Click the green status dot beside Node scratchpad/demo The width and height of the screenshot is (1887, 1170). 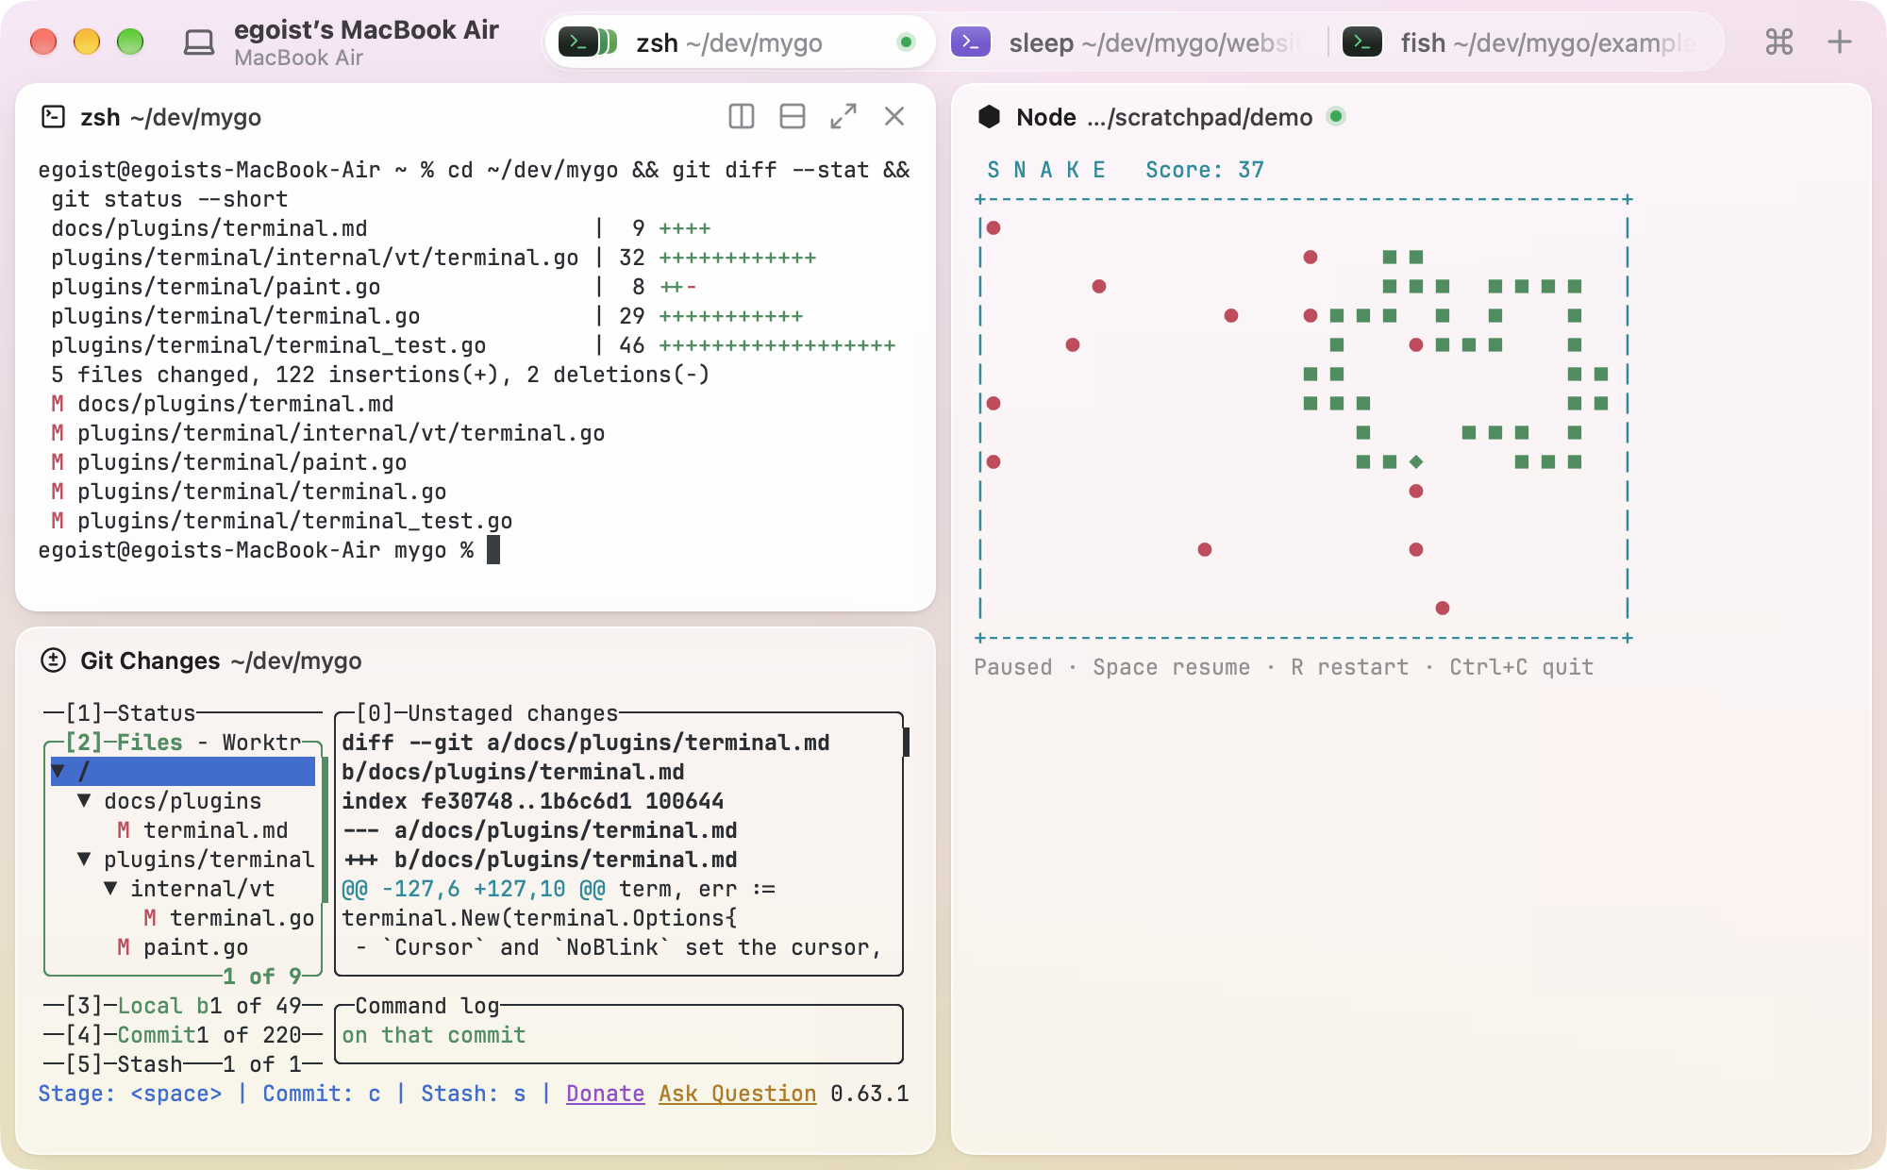(1336, 116)
